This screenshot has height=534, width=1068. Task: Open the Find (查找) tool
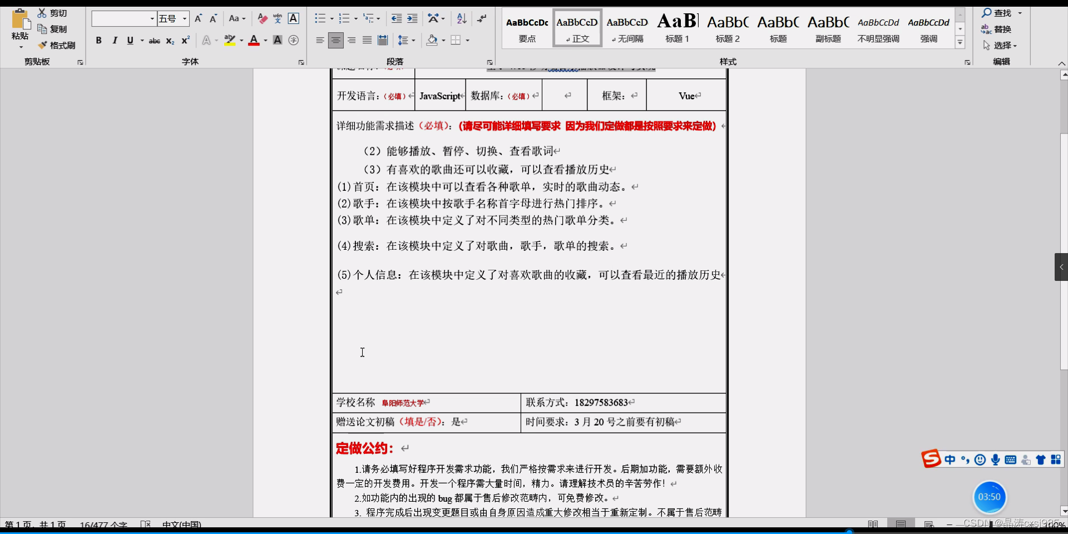[x=997, y=13]
